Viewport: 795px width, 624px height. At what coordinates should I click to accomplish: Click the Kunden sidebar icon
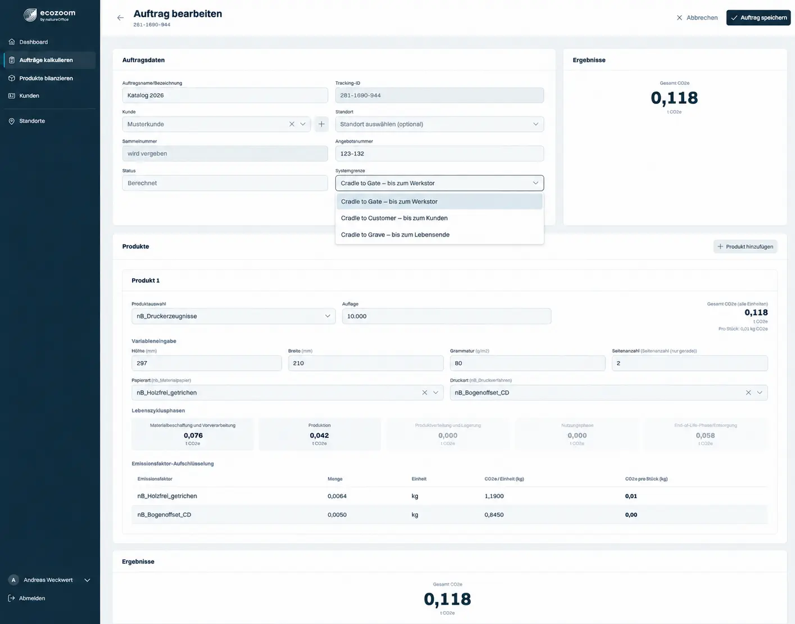point(12,96)
